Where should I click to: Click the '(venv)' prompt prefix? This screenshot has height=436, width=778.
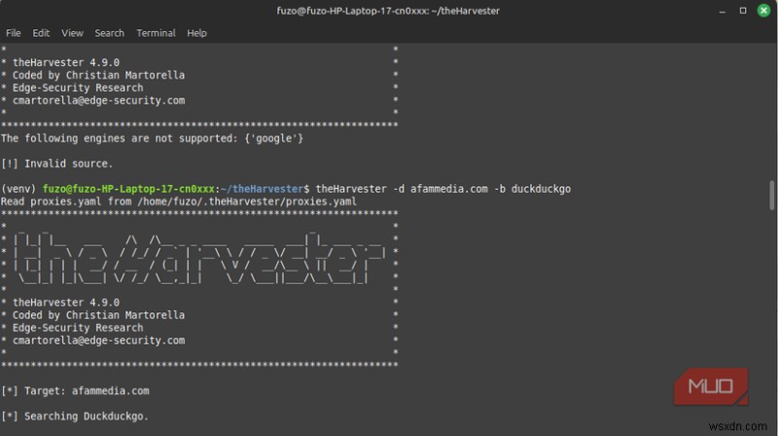click(18, 189)
